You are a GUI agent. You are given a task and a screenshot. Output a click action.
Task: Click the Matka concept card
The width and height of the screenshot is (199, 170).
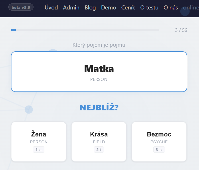coord(99,72)
